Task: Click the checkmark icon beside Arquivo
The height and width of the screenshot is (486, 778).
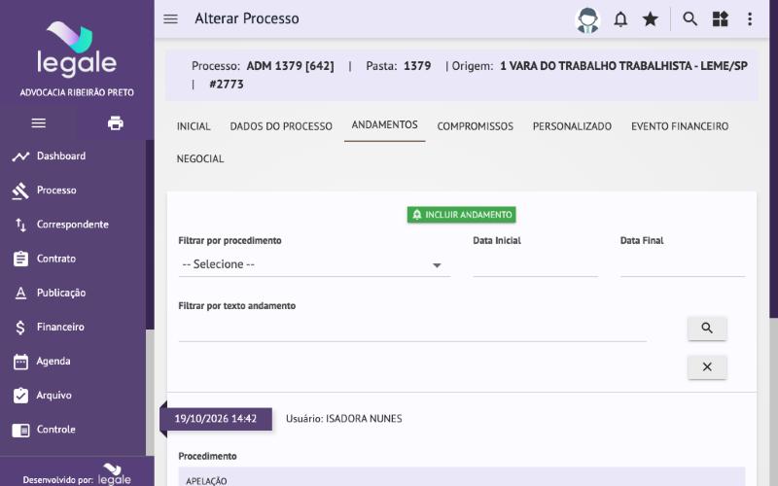Action: [20, 396]
